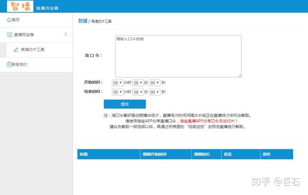Click the pencil icon beside 高清切片工具

16,49
